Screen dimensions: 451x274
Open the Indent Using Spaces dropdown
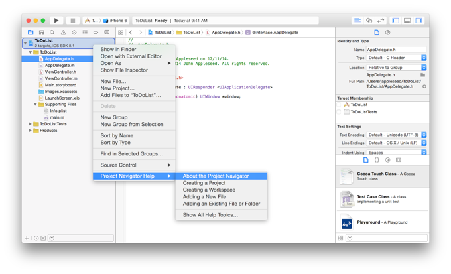coord(396,152)
